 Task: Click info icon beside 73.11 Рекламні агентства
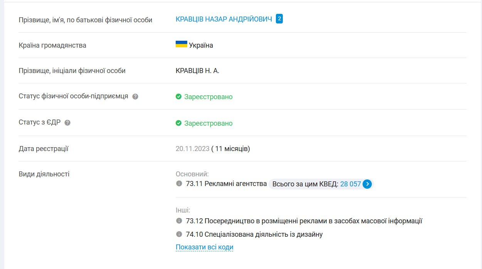[x=179, y=184]
